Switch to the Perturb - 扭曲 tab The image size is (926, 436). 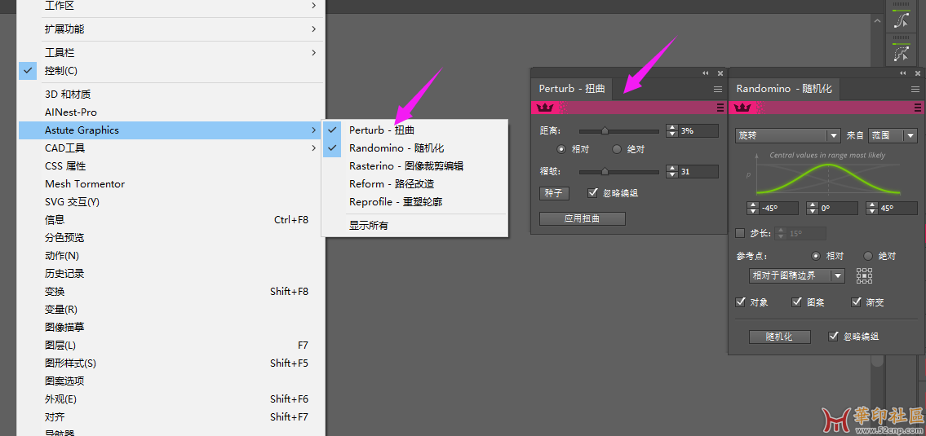coord(572,89)
